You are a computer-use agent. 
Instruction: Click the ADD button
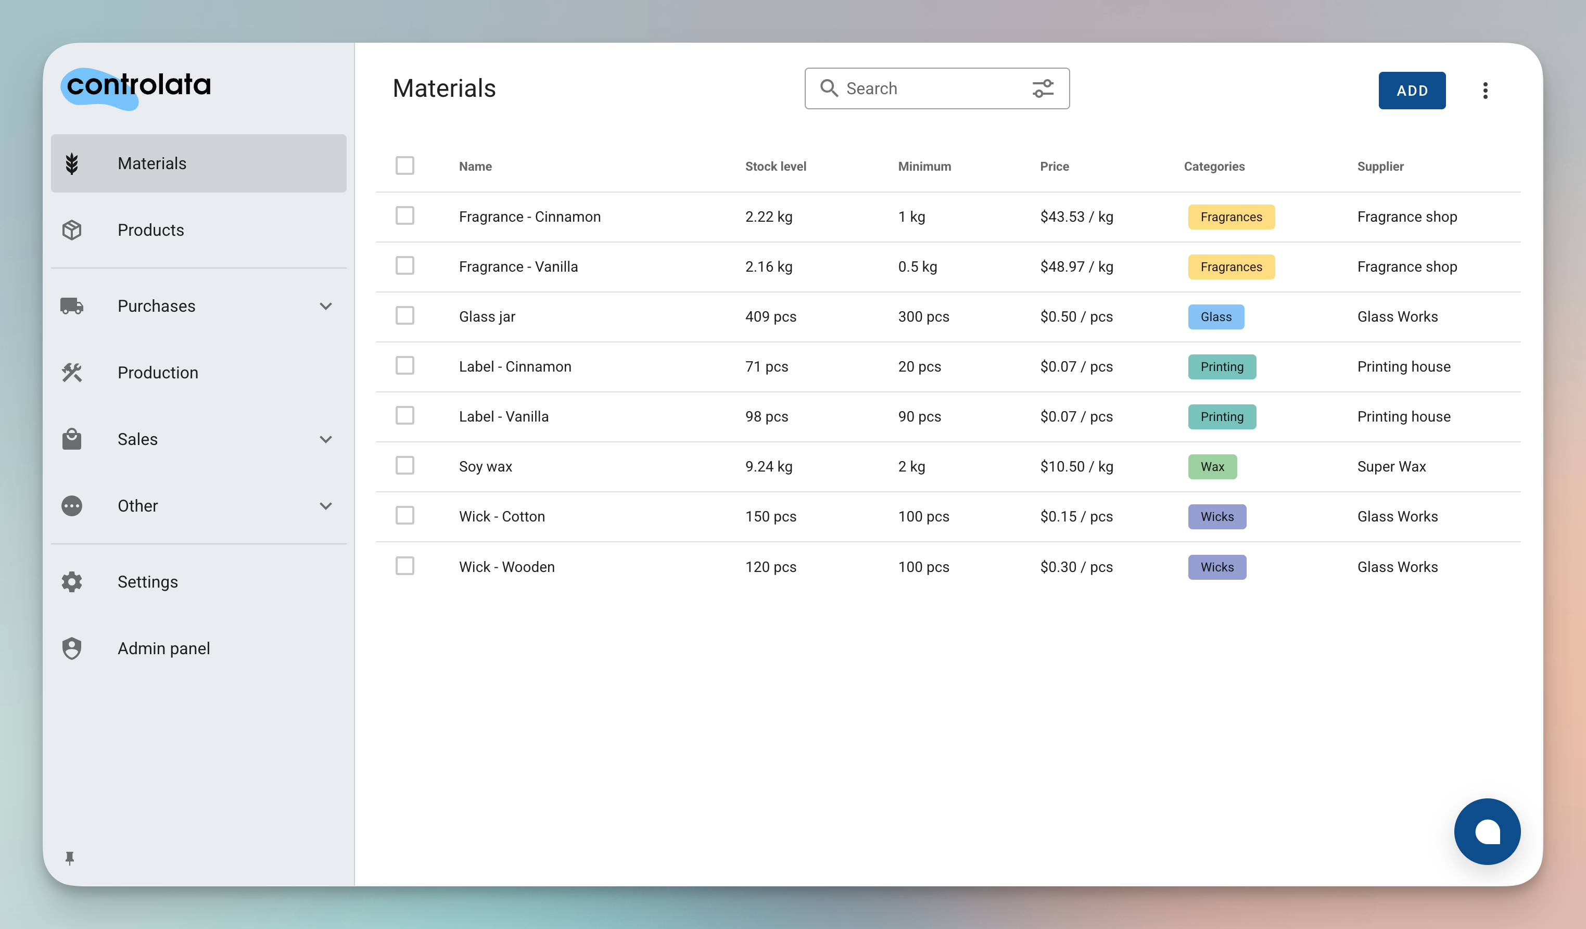(1412, 90)
